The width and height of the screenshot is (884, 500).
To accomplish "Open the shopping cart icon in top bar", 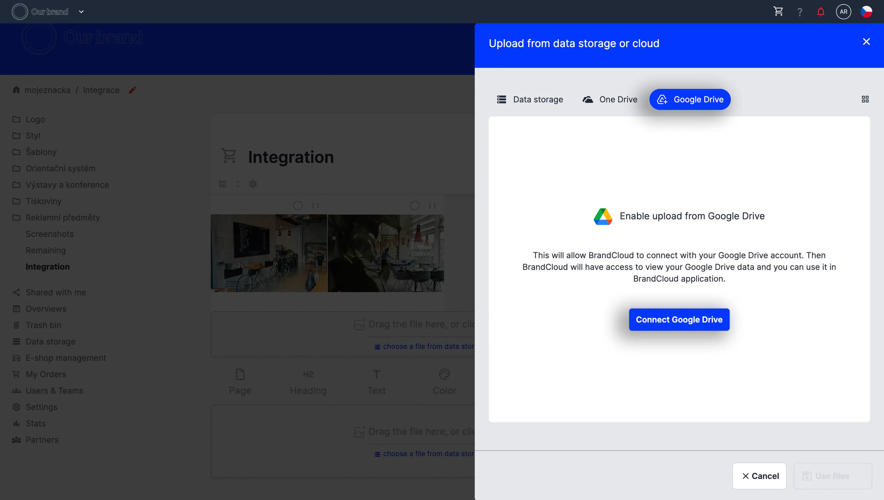I will (x=778, y=12).
